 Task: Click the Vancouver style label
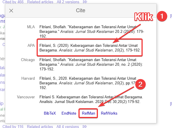tap(26, 97)
